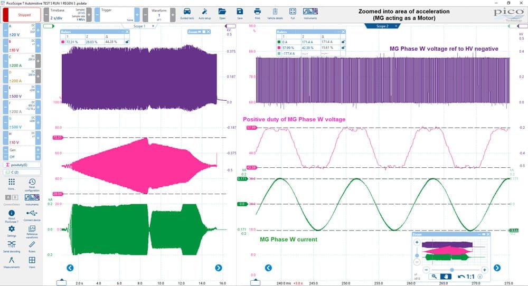Image resolution: width=528 pixels, height=286 pixels.
Task: Open the posduty(E) math channel options
Action: (22, 165)
